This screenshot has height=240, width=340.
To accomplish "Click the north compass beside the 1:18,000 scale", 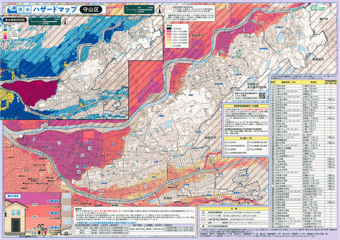I will [x=159, y=10].
